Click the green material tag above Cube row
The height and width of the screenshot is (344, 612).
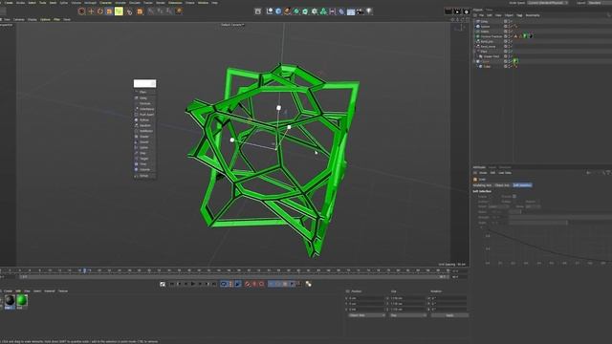click(x=515, y=61)
